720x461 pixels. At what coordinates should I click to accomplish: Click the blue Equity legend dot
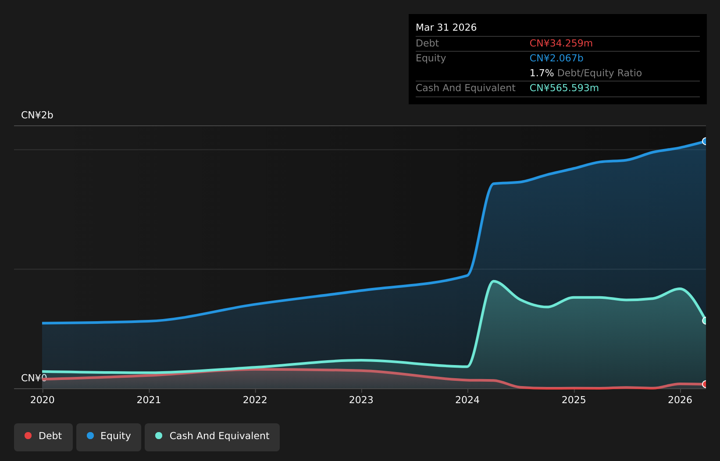click(x=90, y=436)
